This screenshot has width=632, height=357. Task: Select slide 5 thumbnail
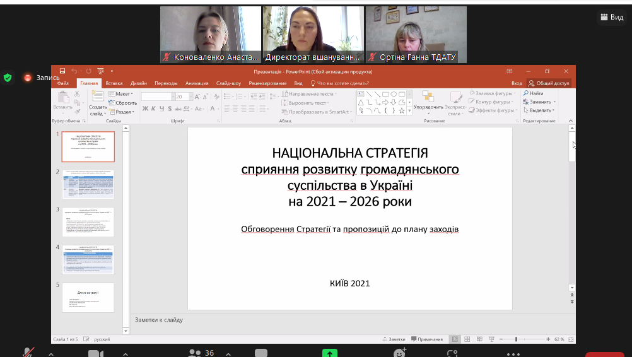[x=88, y=298]
